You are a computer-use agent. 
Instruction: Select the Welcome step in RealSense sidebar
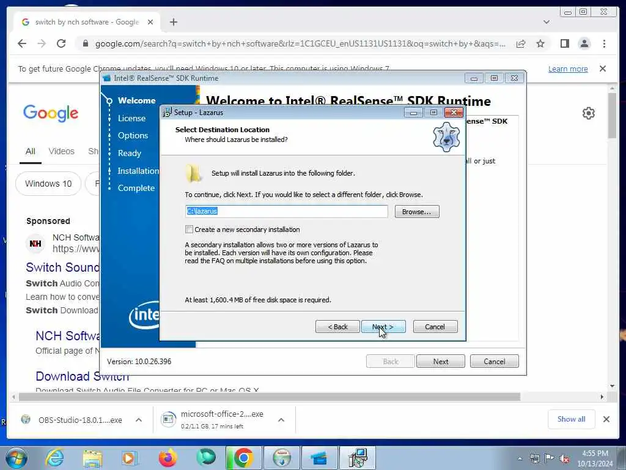(x=136, y=100)
